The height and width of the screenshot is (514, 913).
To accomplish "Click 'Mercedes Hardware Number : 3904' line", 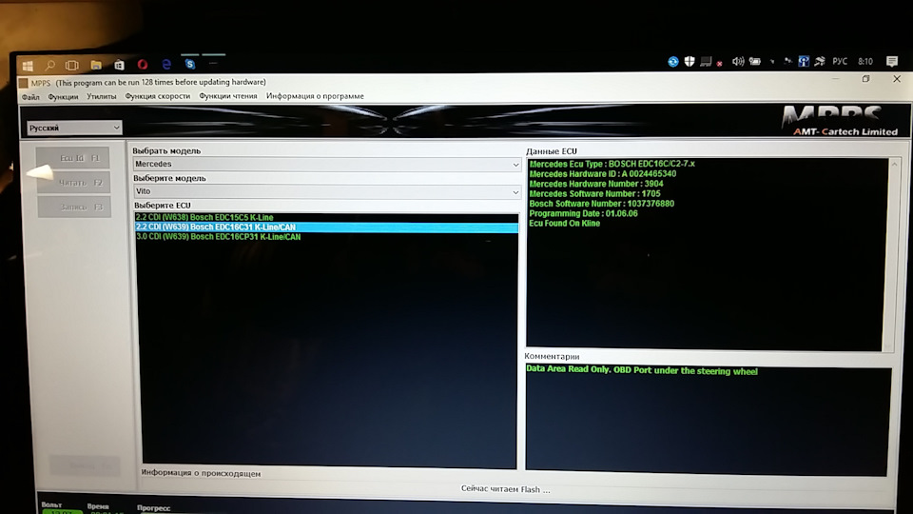I will [596, 184].
